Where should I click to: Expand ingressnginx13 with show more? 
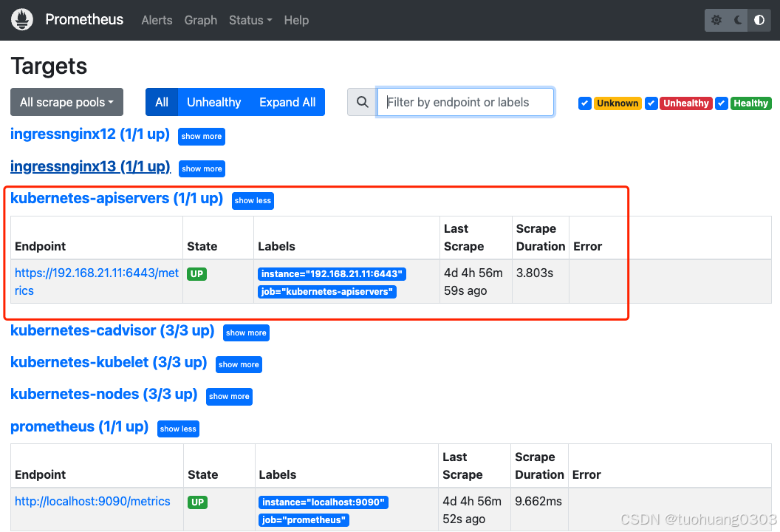coord(202,168)
